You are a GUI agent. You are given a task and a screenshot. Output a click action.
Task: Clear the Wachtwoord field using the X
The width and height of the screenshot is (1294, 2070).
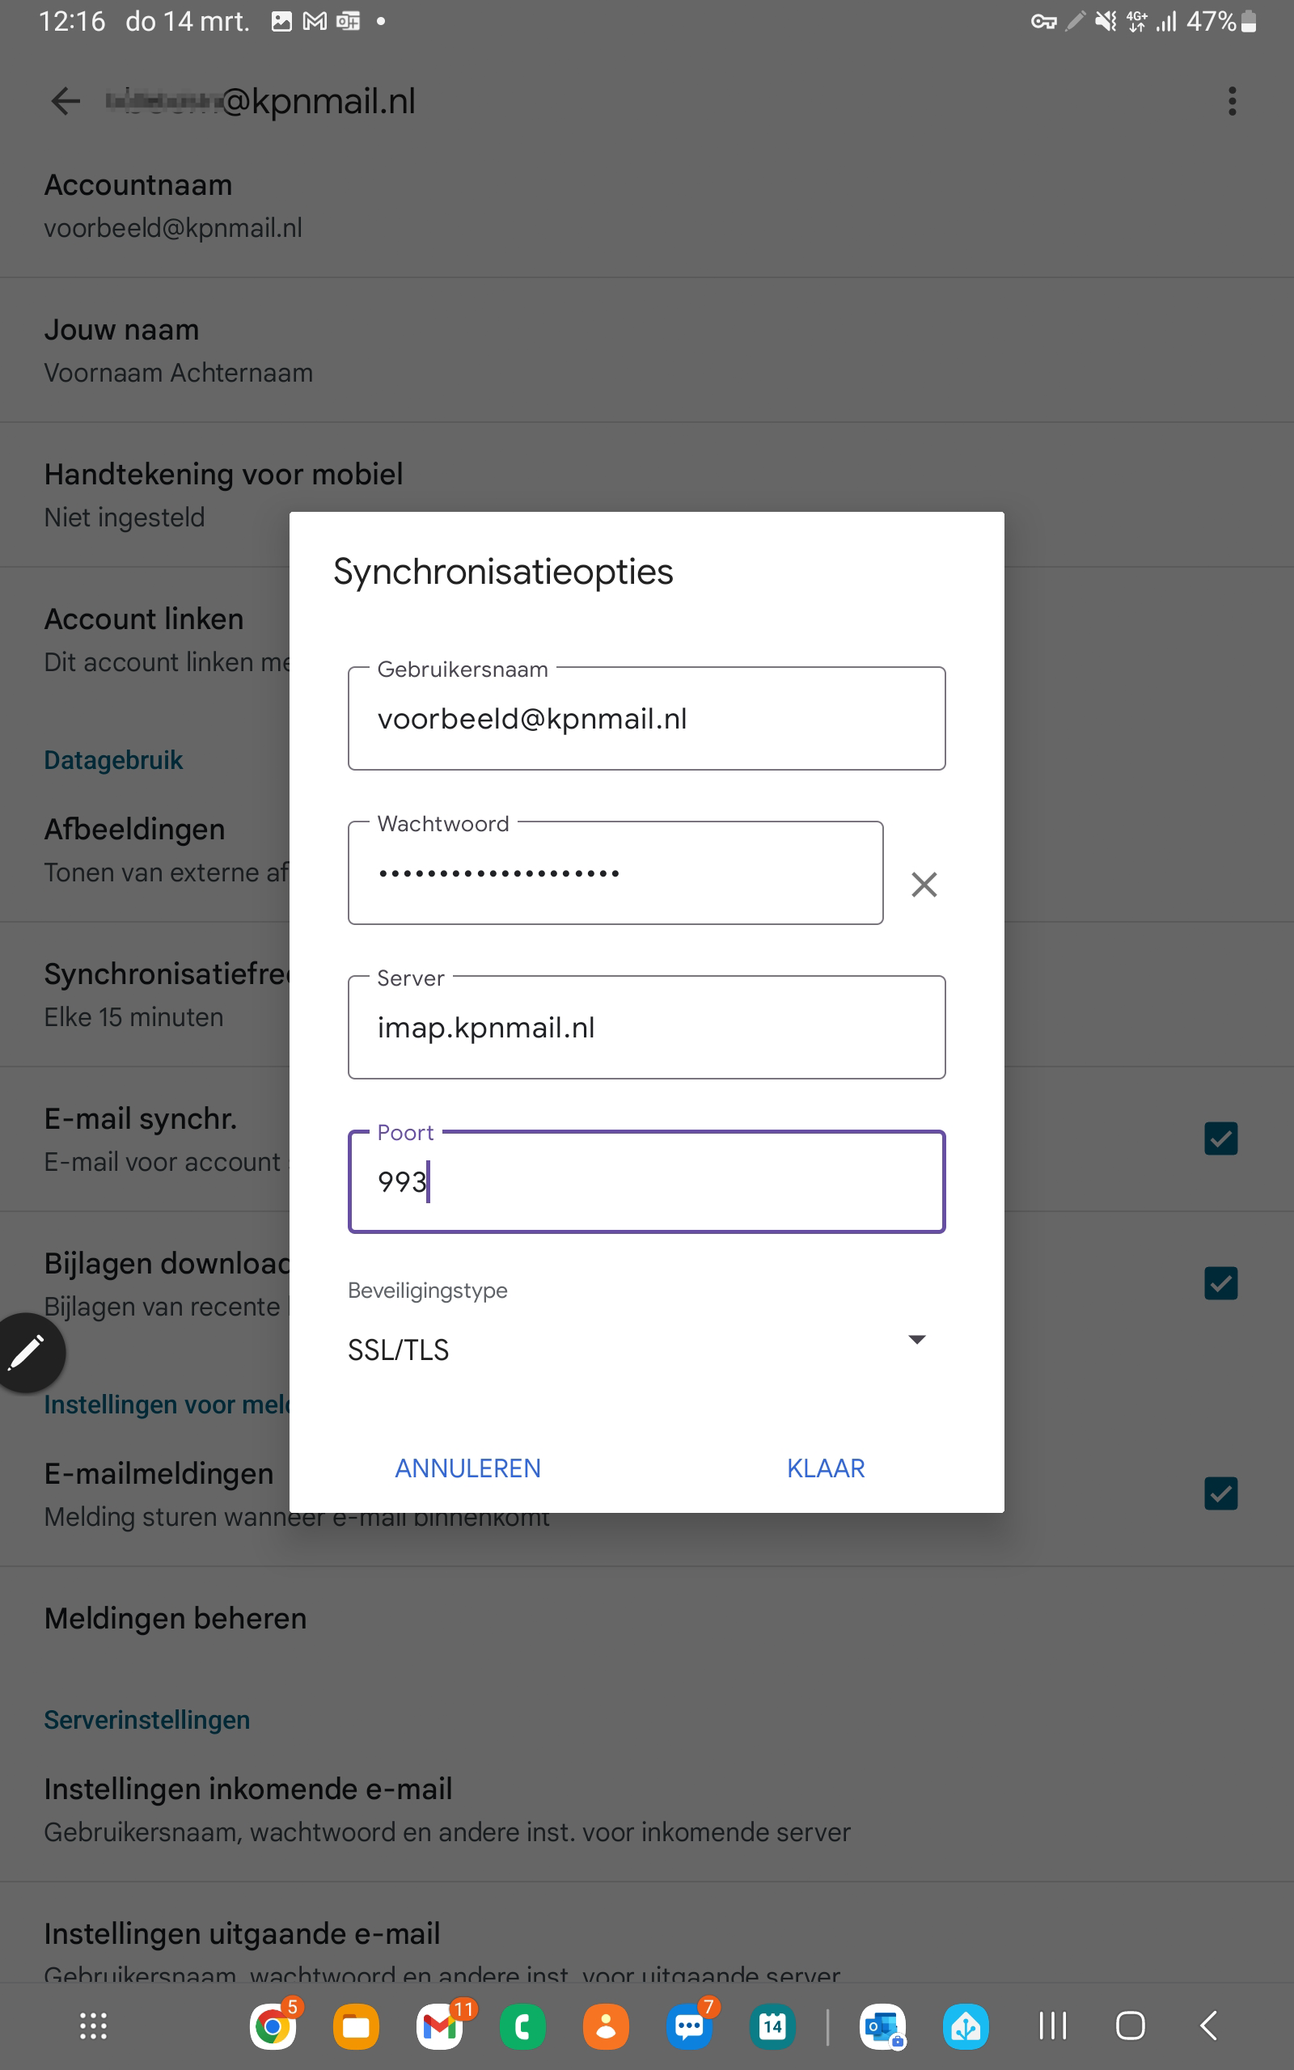click(x=924, y=885)
